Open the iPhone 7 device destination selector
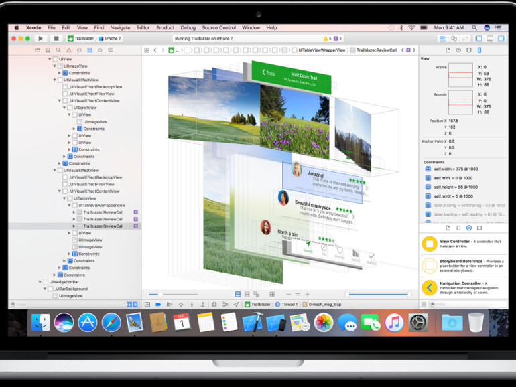 [110, 38]
